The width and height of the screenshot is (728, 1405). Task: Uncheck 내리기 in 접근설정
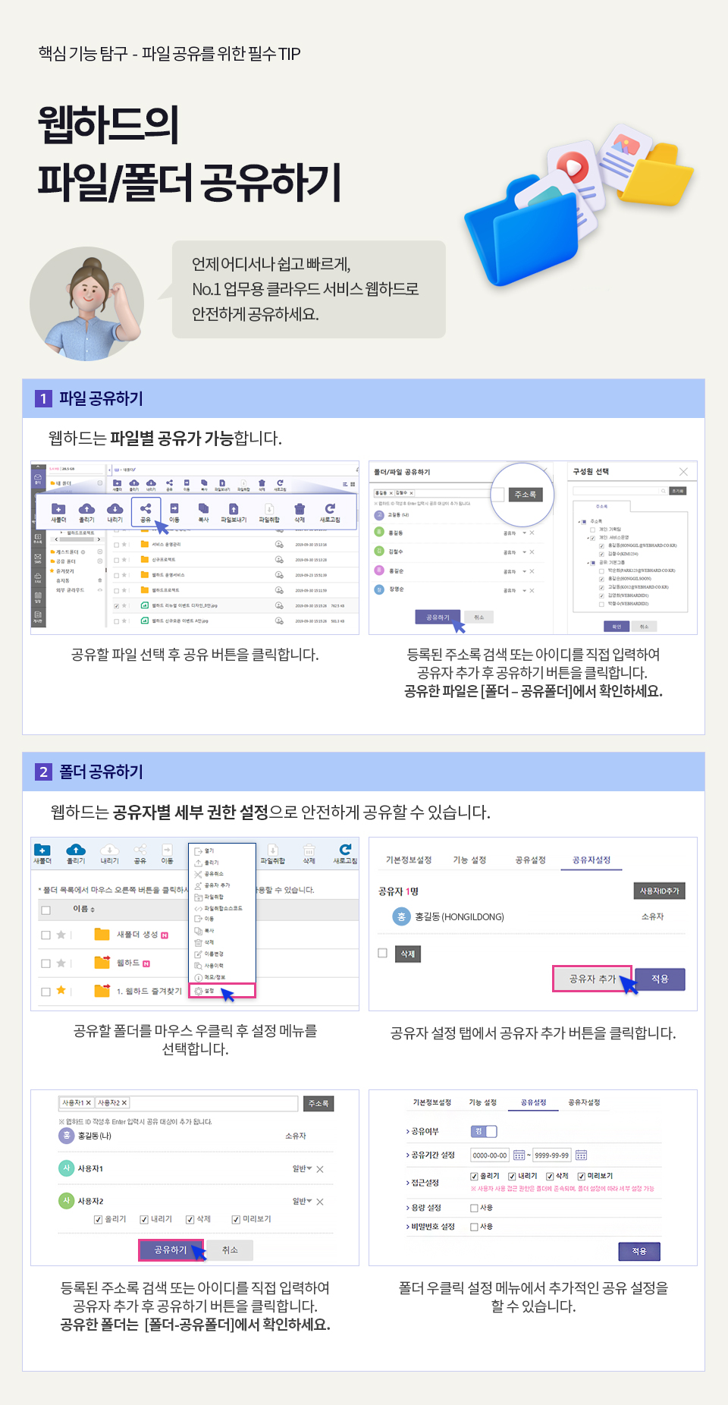pyautogui.click(x=513, y=1177)
